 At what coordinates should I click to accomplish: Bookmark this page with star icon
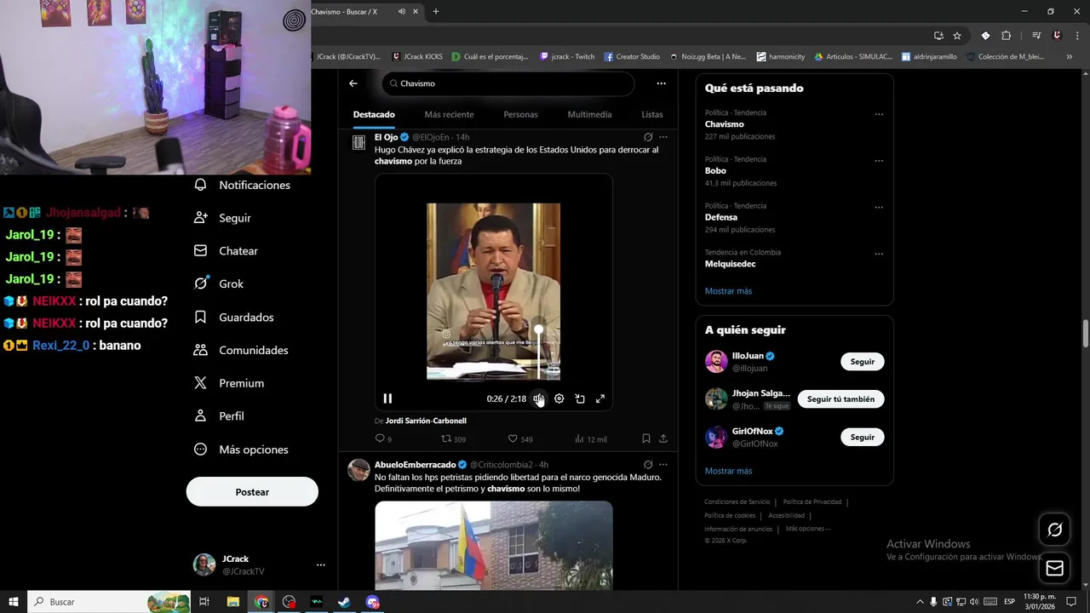click(x=957, y=36)
